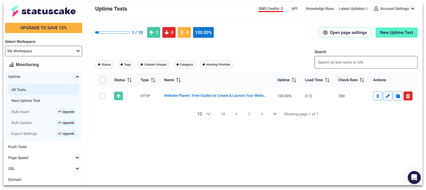Select New Uptime Test in the sidebar
426x190 pixels.
26,100
